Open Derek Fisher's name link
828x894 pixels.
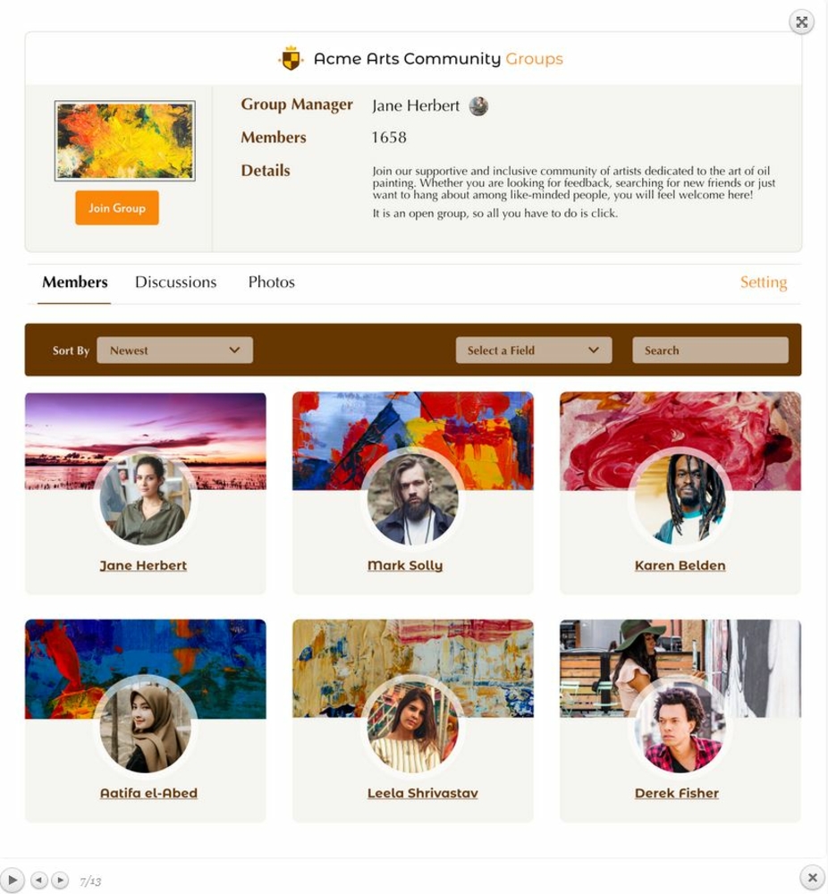tap(676, 793)
